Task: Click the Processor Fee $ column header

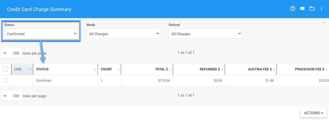Action: (309, 69)
